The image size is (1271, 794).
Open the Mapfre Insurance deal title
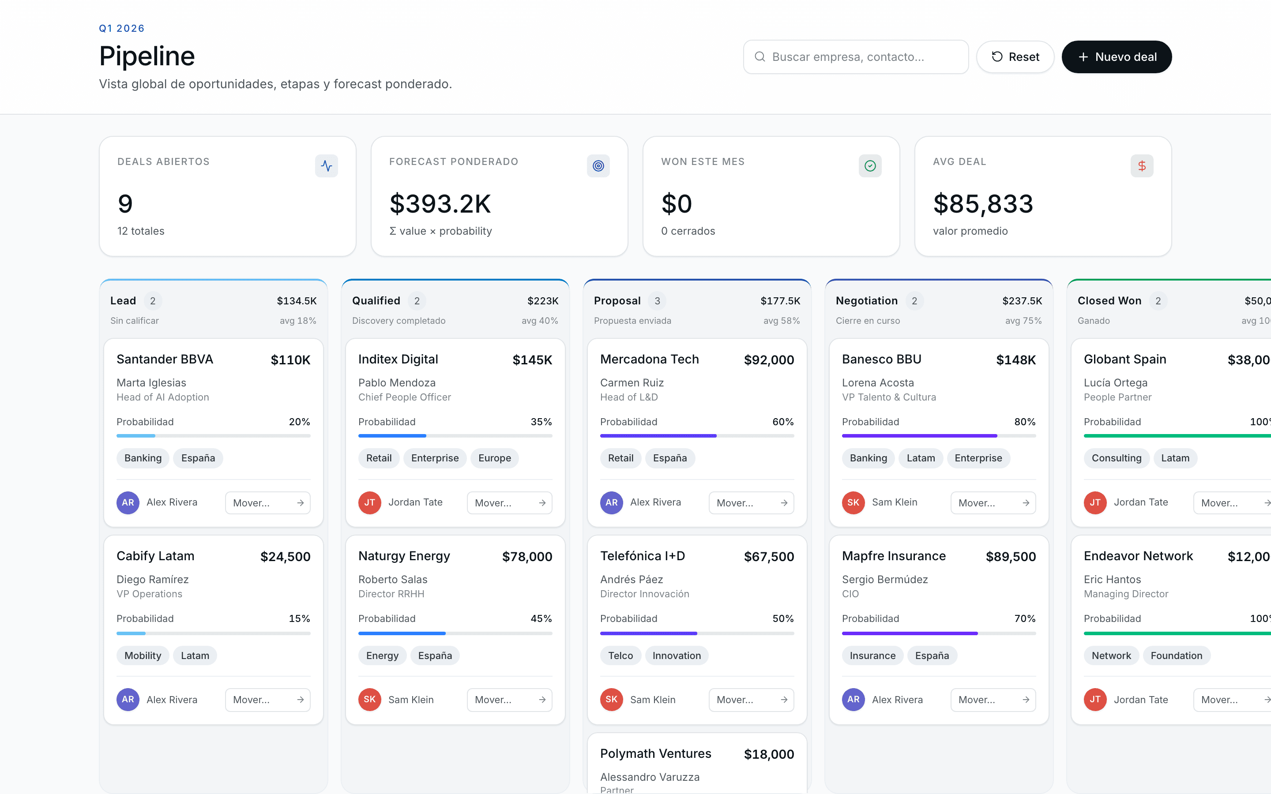pyautogui.click(x=894, y=556)
